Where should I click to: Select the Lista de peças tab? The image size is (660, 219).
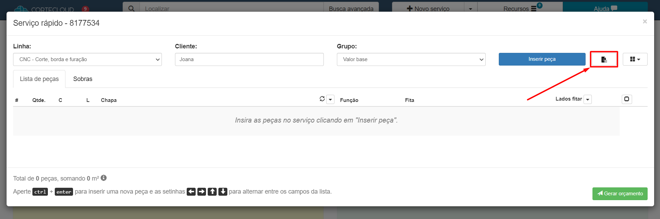(x=39, y=79)
